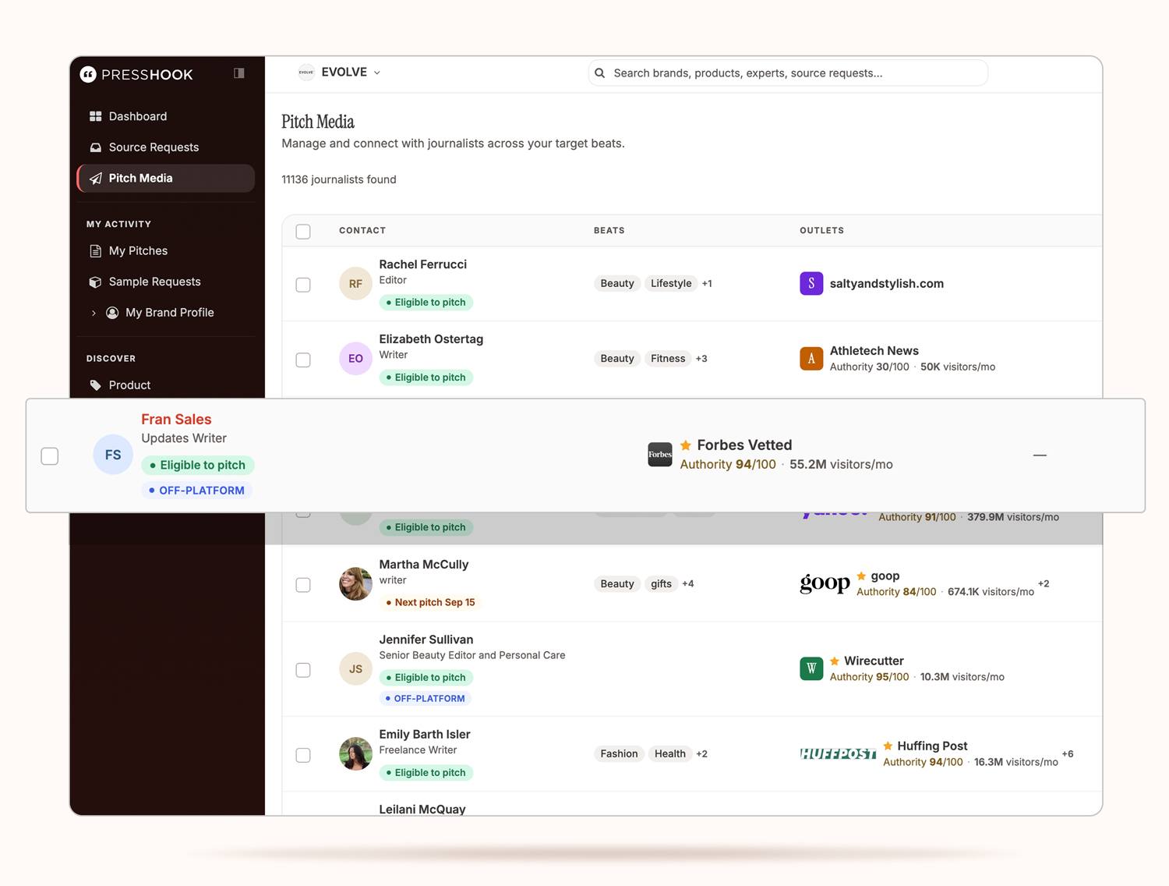Click the Product tag icon
The height and width of the screenshot is (886, 1169).
(96, 385)
